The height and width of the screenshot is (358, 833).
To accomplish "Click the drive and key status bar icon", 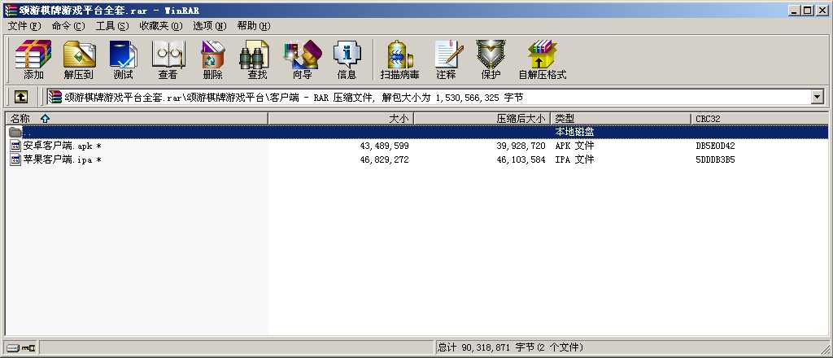I will tap(21, 348).
